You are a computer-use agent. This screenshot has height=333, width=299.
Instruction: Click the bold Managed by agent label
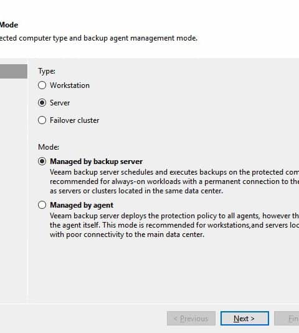[x=82, y=205]
